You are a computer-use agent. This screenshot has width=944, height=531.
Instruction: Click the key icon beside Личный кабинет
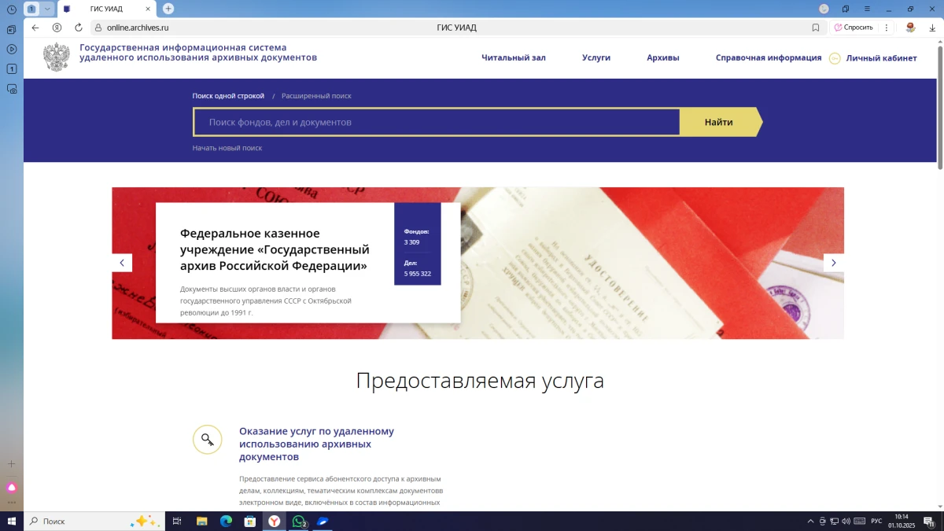coord(835,58)
